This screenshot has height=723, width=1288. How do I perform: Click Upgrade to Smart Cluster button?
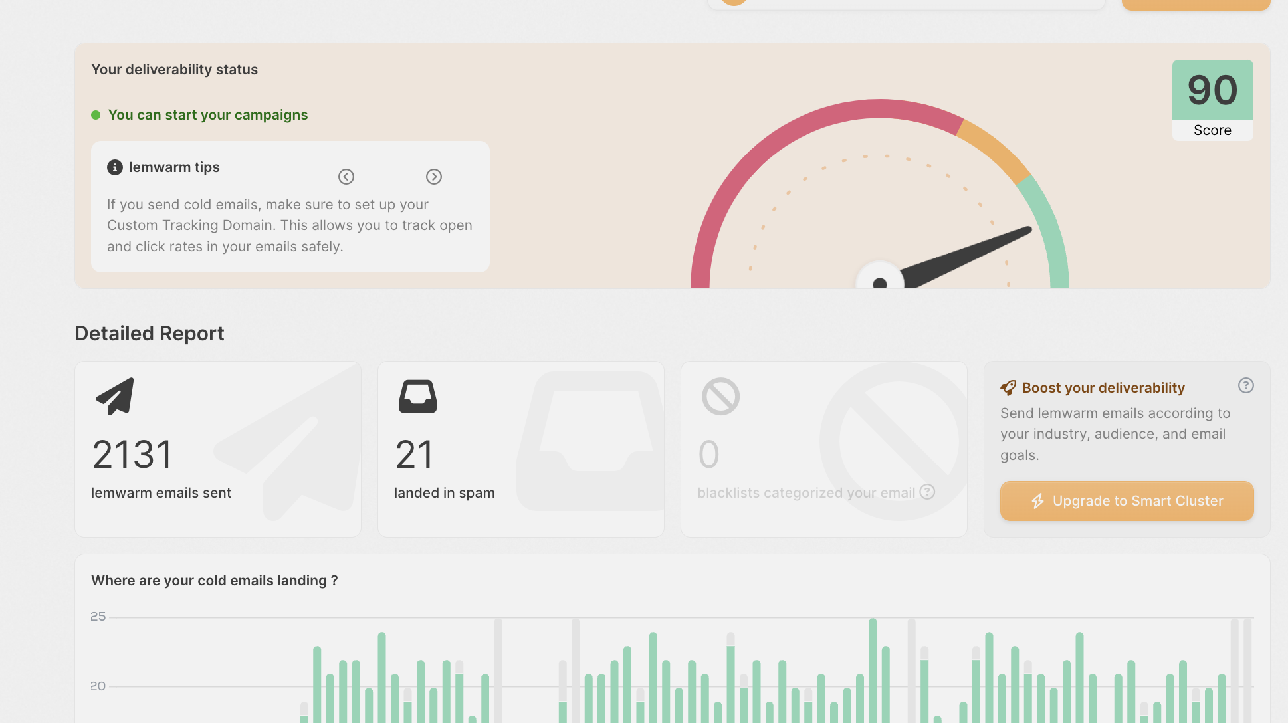click(1127, 501)
